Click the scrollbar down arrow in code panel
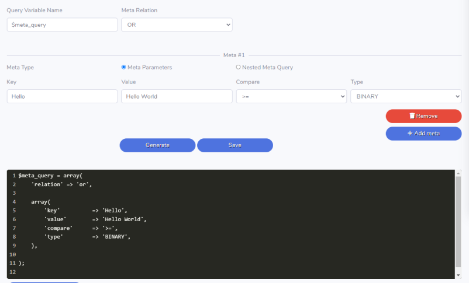 click(458, 275)
